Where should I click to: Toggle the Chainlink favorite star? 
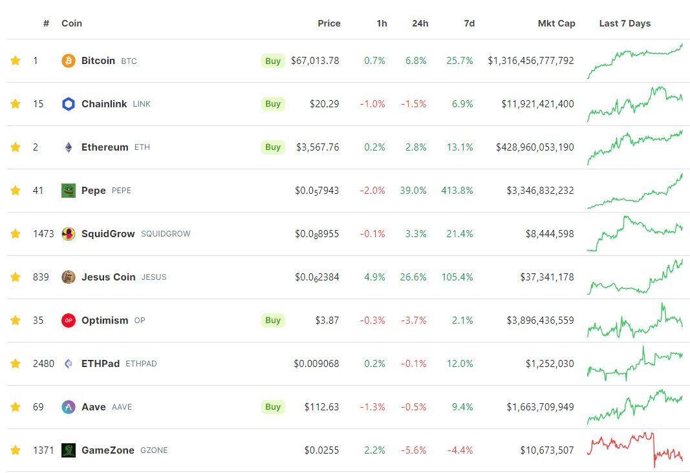click(16, 104)
